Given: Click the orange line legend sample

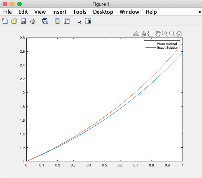Looking at the screenshot, I should [x=151, y=47].
